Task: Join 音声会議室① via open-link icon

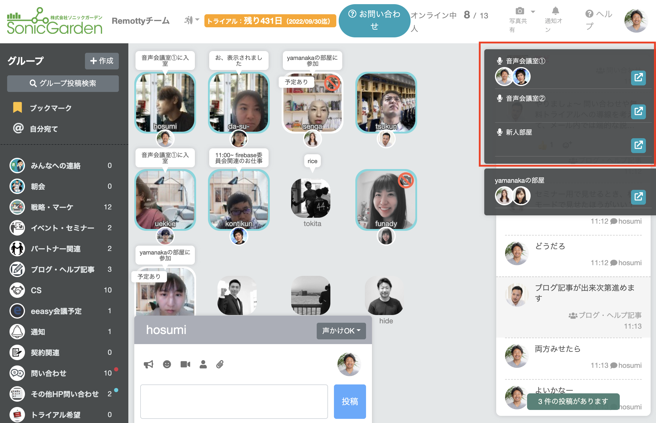Action: click(x=638, y=78)
